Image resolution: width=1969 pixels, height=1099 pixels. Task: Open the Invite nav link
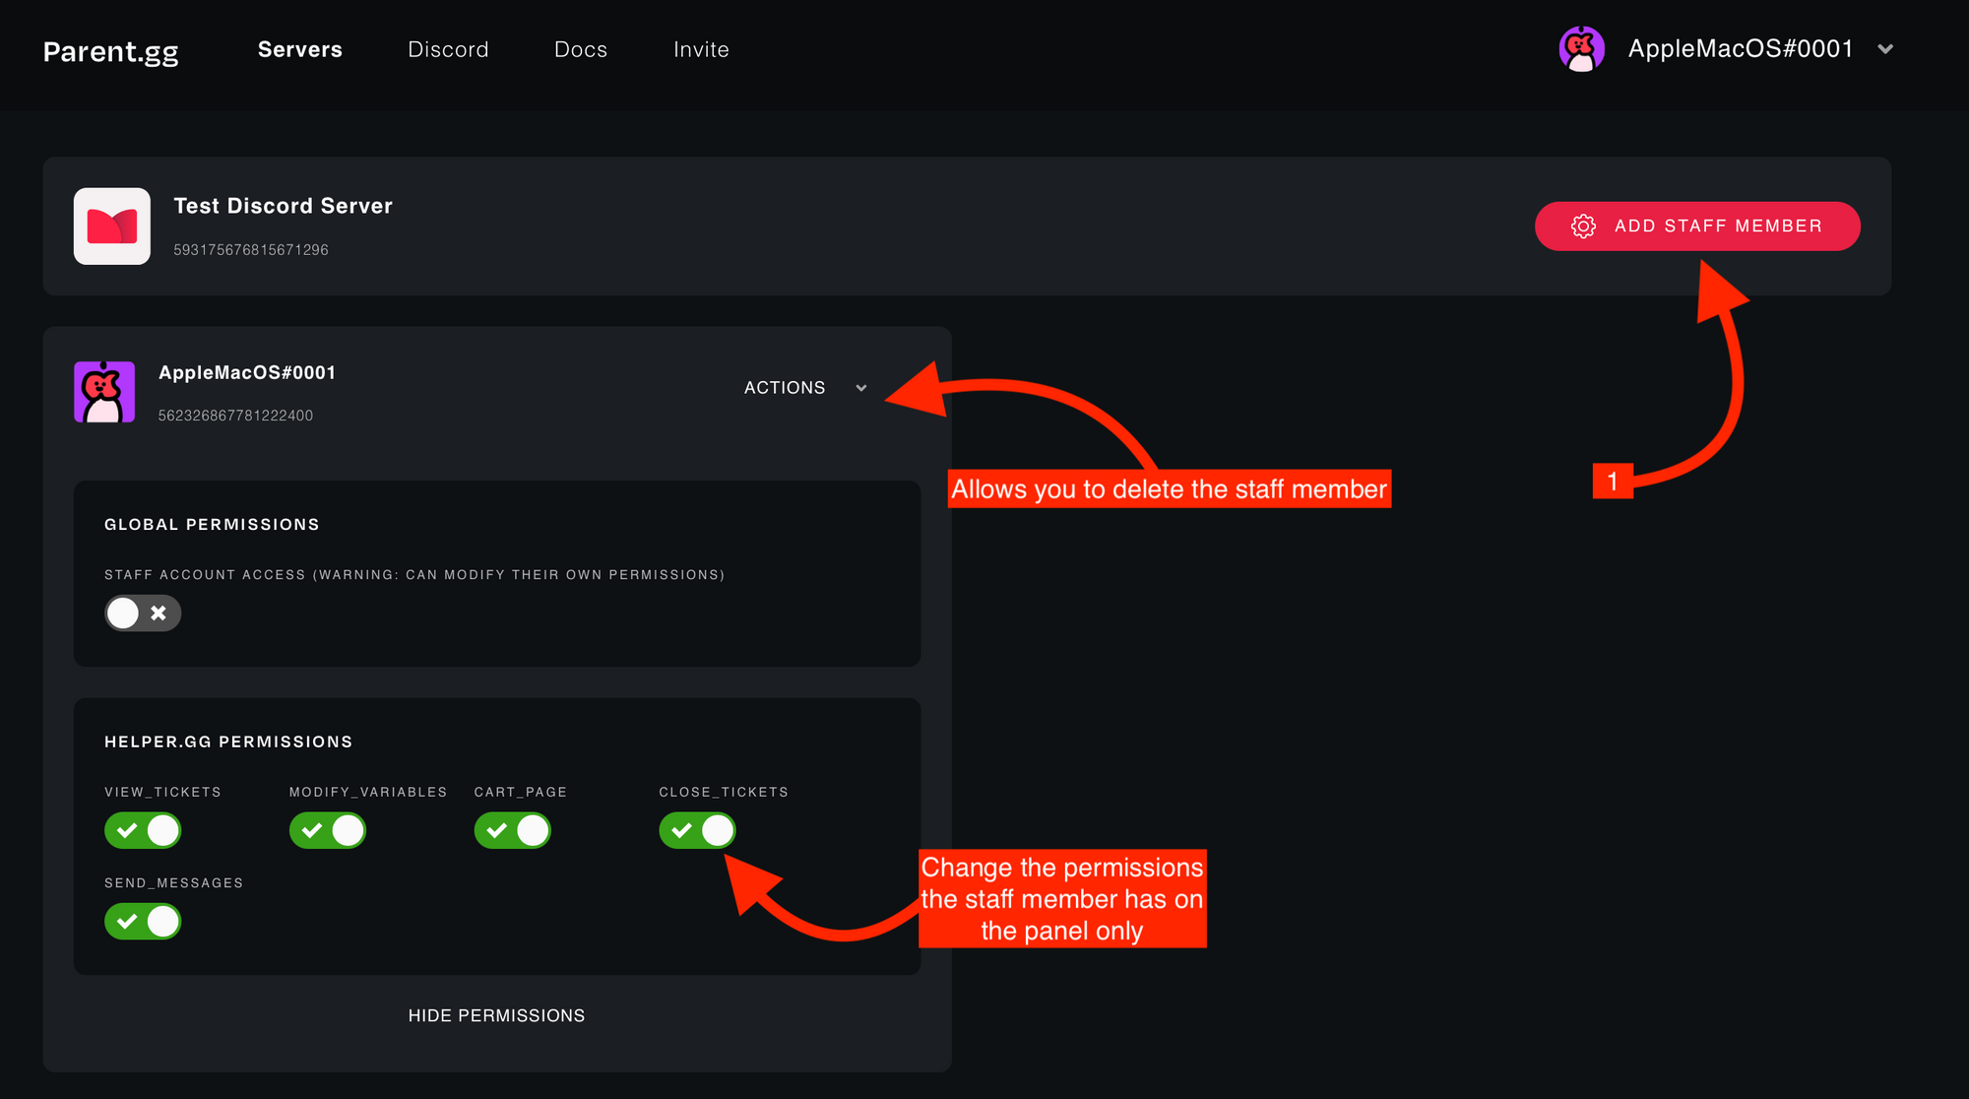pyautogui.click(x=701, y=49)
